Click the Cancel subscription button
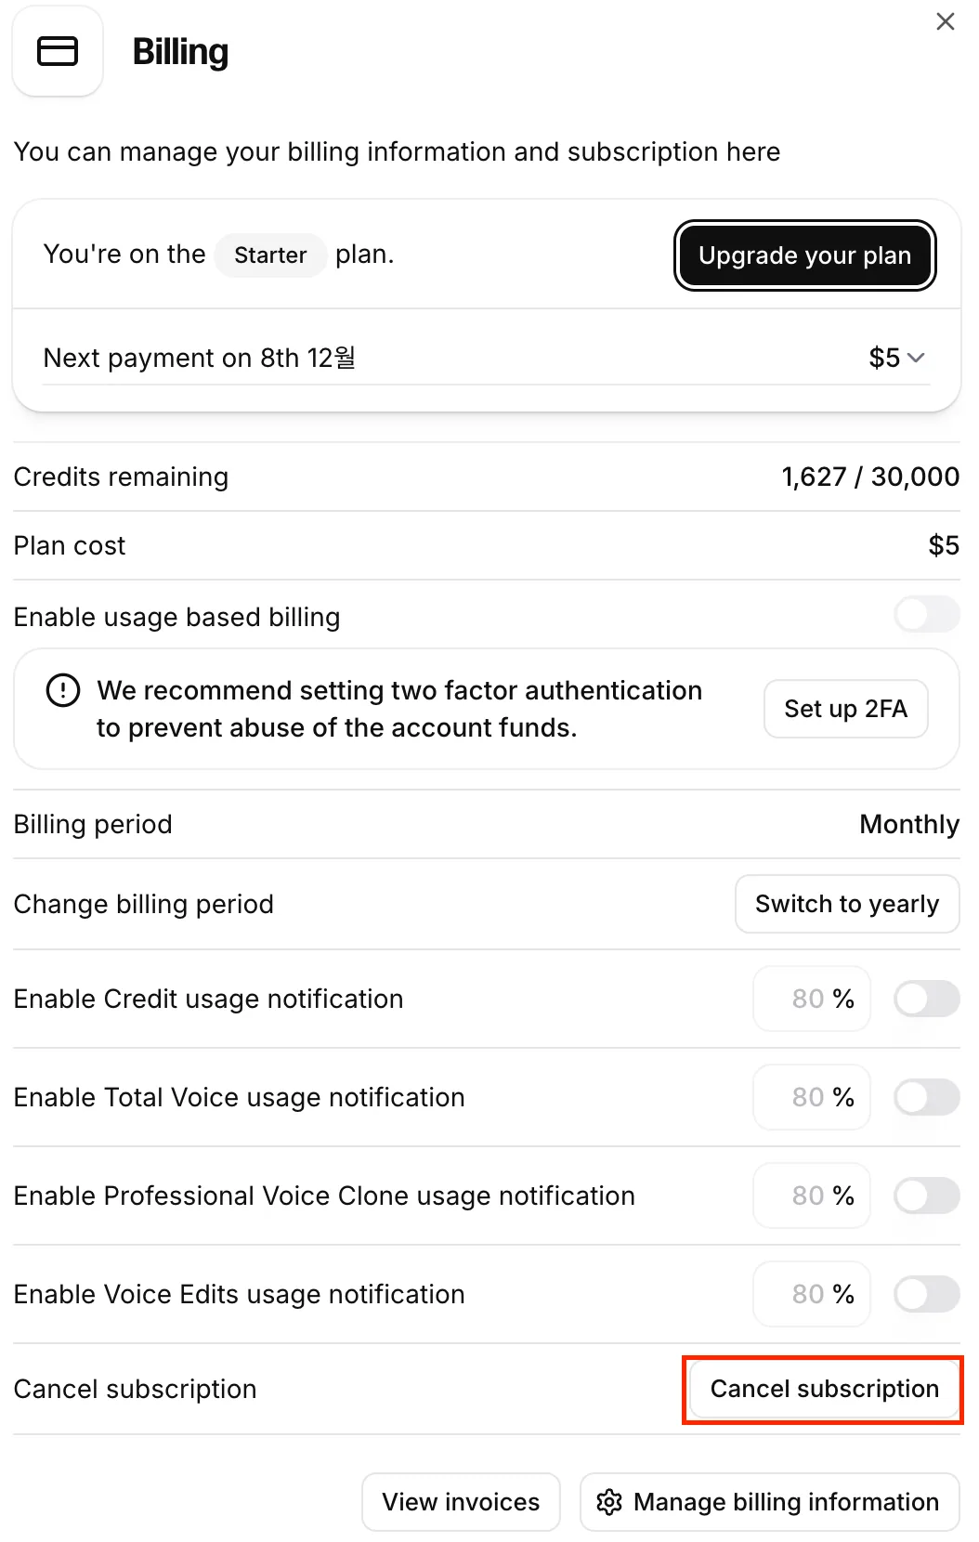The height and width of the screenshot is (1542, 979). 825,1389
